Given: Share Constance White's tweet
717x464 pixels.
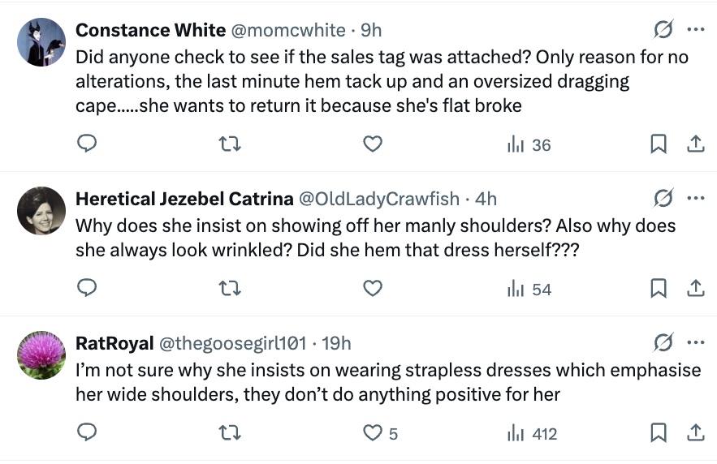Looking at the screenshot, I should click(695, 145).
